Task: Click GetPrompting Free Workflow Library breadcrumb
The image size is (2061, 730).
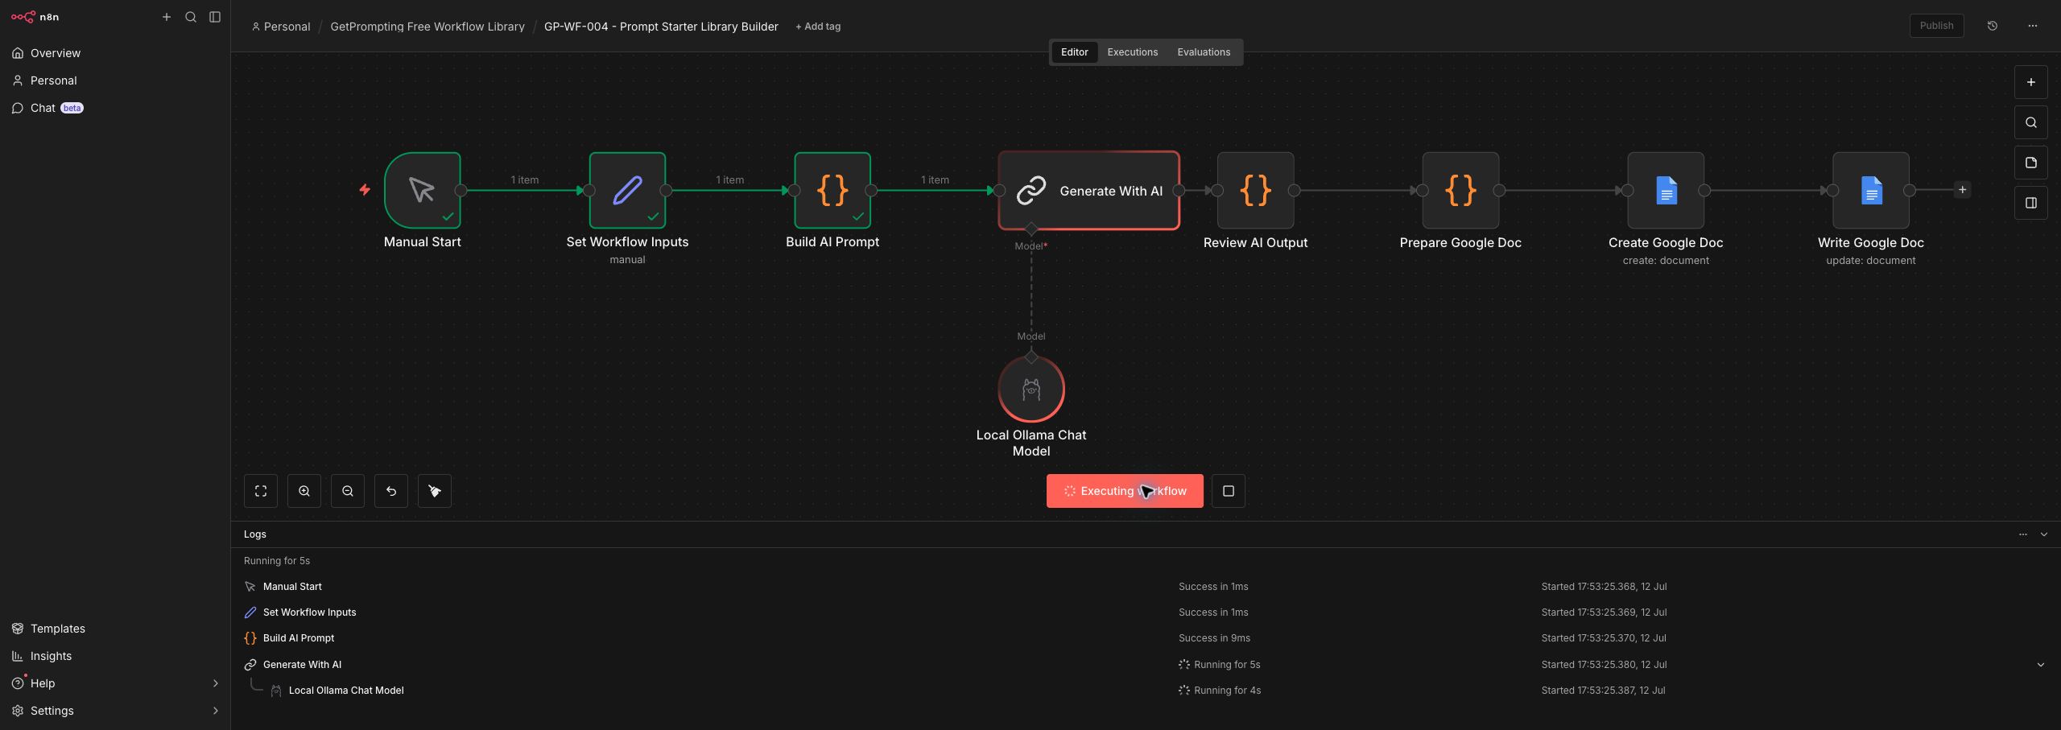Action: [x=427, y=27]
